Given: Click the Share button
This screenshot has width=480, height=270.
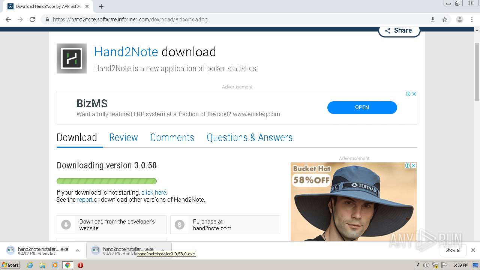Looking at the screenshot, I should (x=399, y=31).
